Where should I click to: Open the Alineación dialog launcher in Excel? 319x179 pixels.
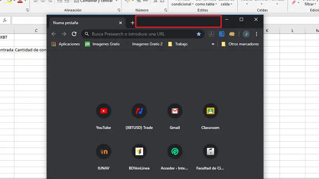119,10
